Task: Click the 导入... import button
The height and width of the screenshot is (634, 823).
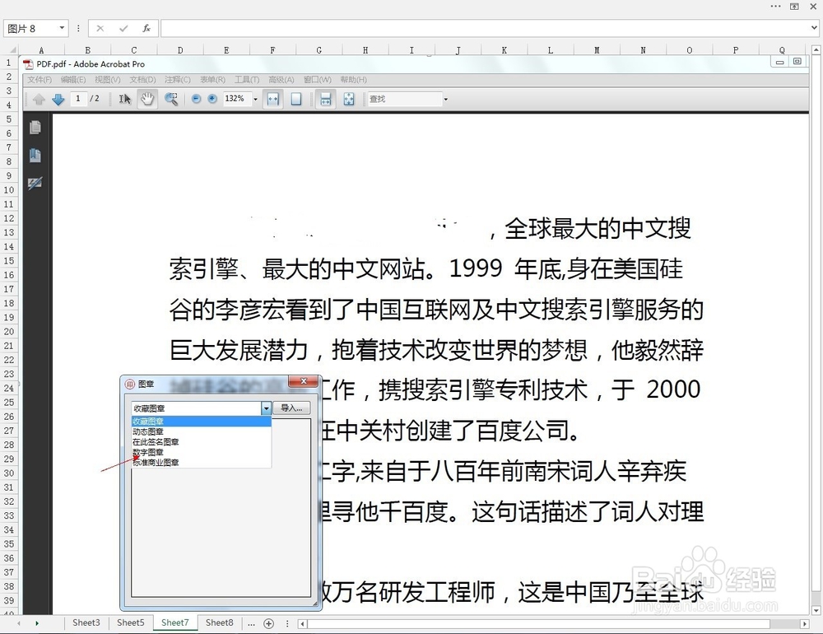Action: [x=291, y=408]
